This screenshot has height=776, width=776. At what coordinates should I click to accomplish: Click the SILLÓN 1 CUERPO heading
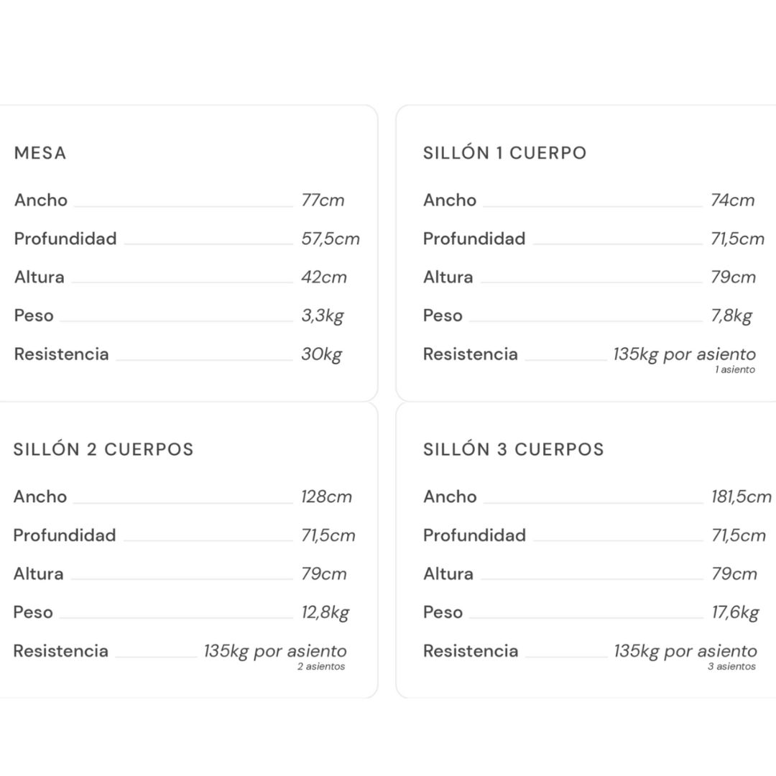tap(504, 153)
